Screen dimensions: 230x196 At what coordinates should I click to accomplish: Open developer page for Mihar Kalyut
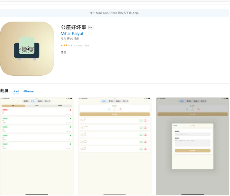[x=72, y=33]
